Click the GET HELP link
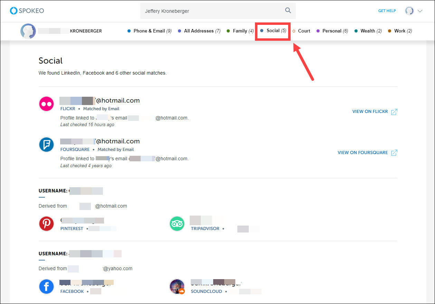This screenshot has height=304, width=435. [387, 11]
